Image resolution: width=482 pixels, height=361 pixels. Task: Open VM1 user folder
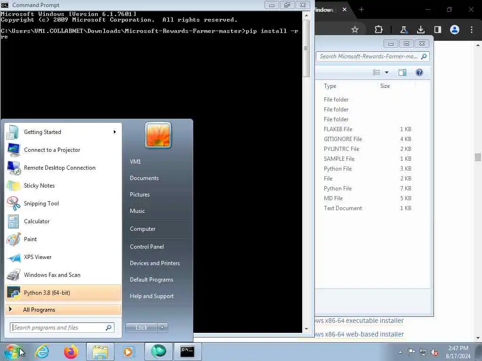tap(135, 162)
